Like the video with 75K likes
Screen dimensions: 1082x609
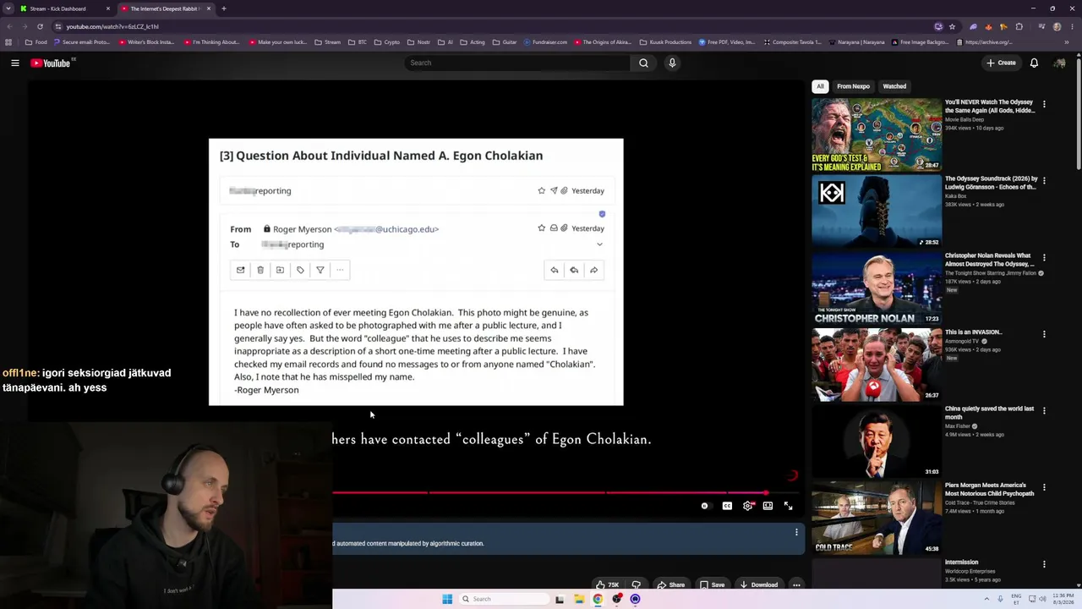[607, 584]
